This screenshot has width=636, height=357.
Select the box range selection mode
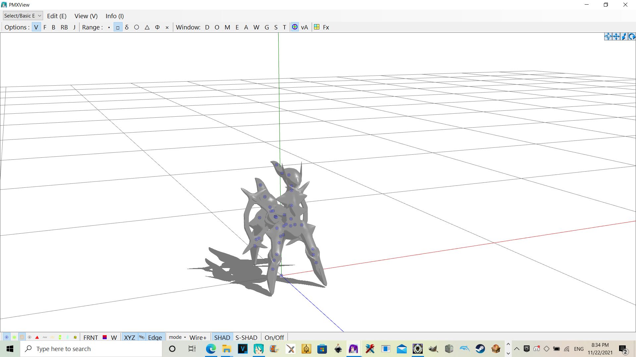(118, 27)
